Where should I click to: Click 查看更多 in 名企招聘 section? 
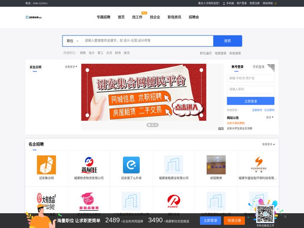click(x=269, y=144)
